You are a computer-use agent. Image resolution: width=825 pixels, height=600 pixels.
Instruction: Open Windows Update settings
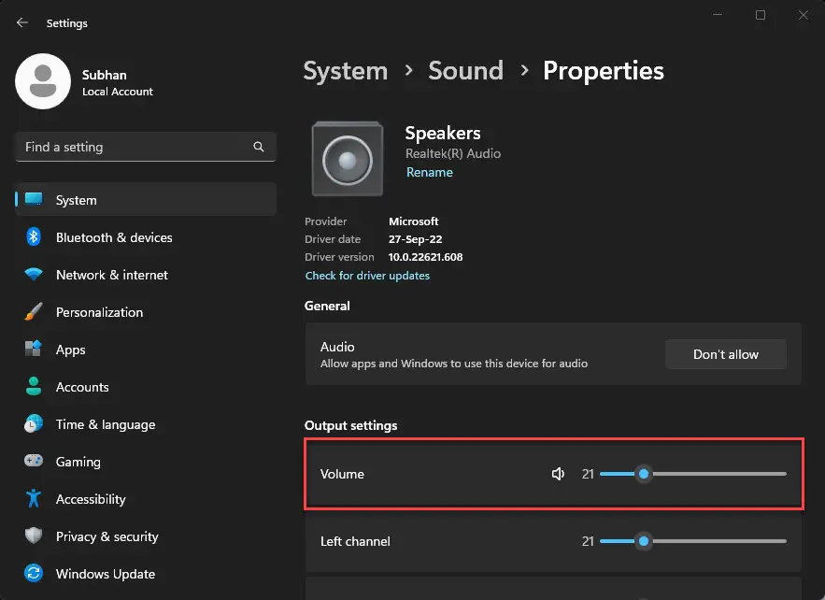pyautogui.click(x=105, y=573)
